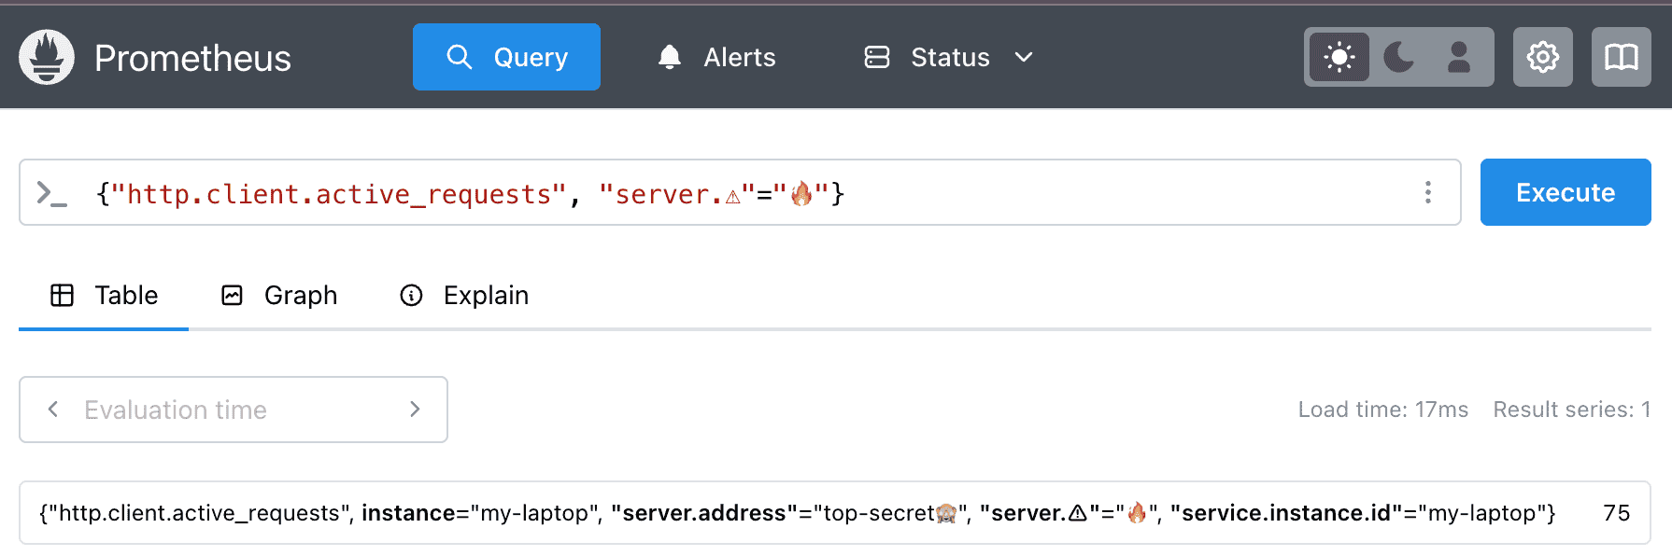Viewport: 1672px width, 556px height.
Task: Step evaluation time forward with right chevron
Action: 415,410
